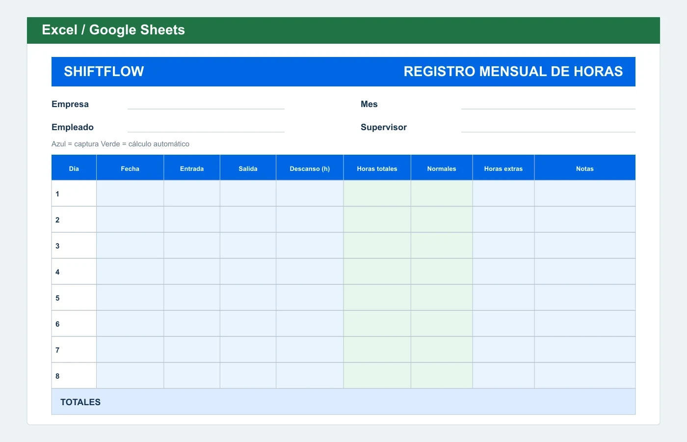Click the Salida cell in row 2
The height and width of the screenshot is (442, 687).
point(248,220)
